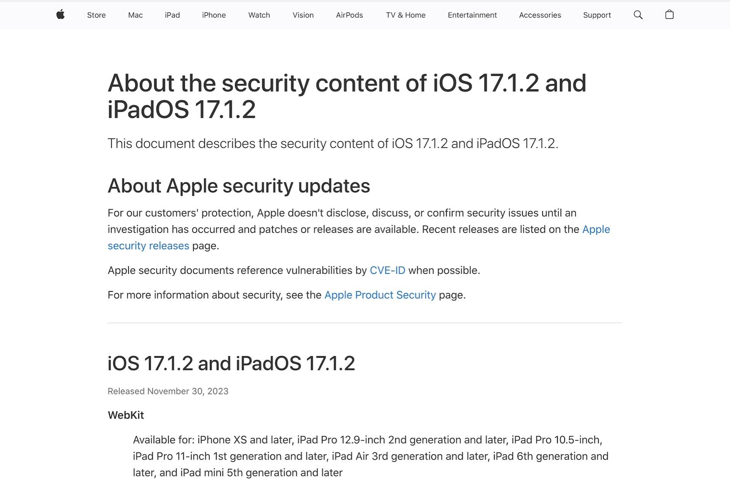Open the Support menu

pos(597,15)
